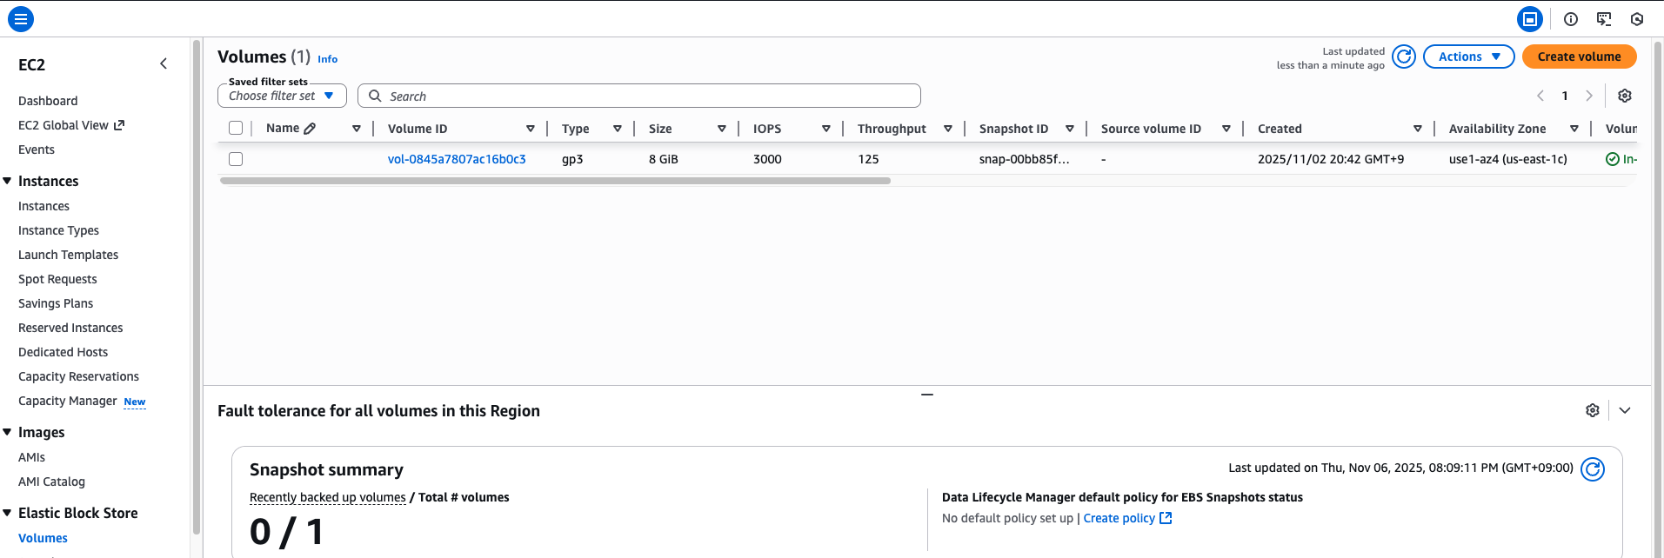This screenshot has height=558, width=1664.
Task: Sort by Volume ID column arrow
Action: pyautogui.click(x=531, y=129)
